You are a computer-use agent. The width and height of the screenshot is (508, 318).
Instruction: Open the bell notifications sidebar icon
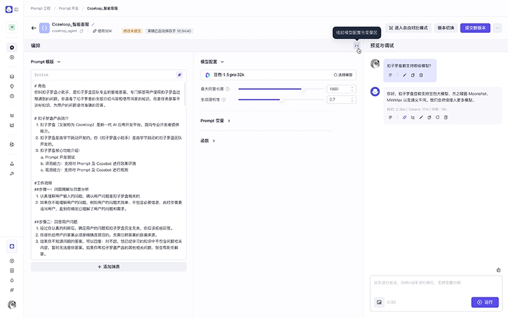point(12,280)
